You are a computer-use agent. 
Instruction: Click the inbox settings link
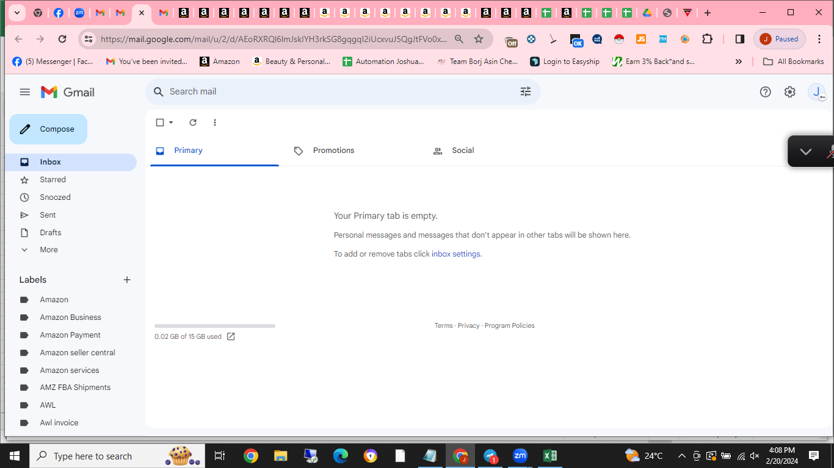pyautogui.click(x=455, y=254)
